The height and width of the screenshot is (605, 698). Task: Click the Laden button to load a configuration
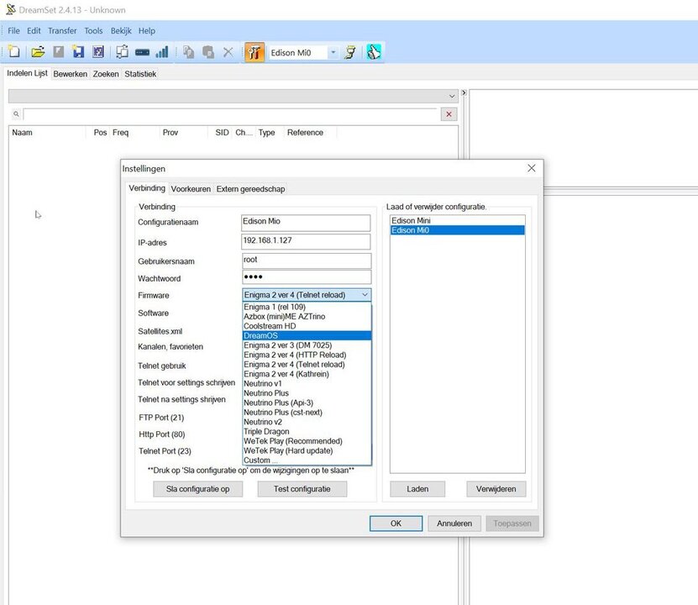point(417,488)
